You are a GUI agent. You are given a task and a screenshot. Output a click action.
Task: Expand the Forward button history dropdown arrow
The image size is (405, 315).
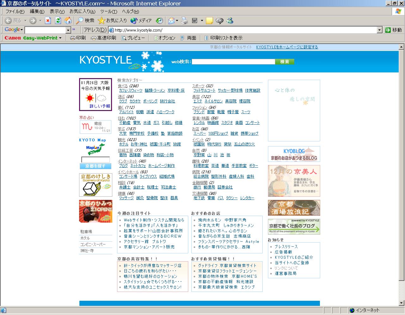point(40,21)
